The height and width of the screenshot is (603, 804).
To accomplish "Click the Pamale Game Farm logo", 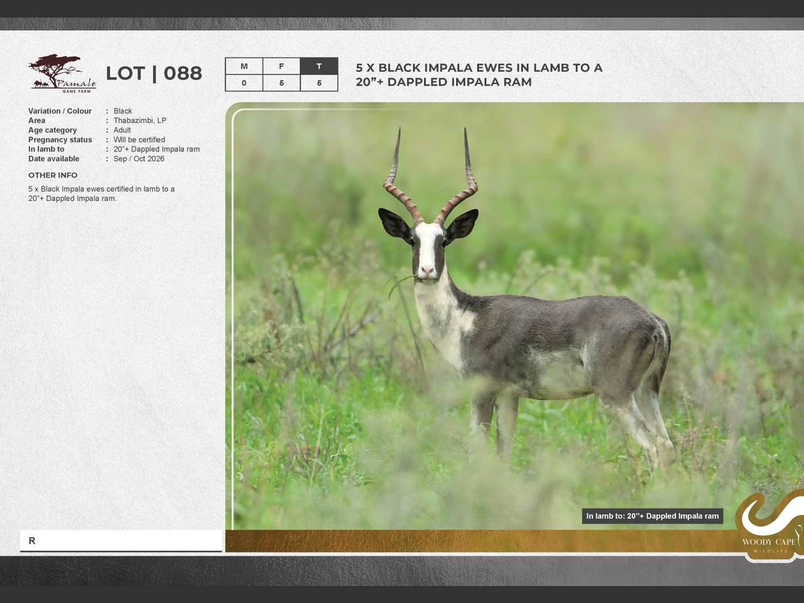I will pyautogui.click(x=62, y=73).
